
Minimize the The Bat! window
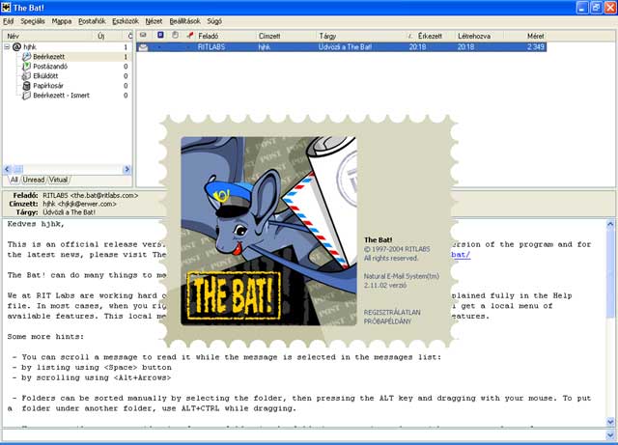[x=582, y=8]
